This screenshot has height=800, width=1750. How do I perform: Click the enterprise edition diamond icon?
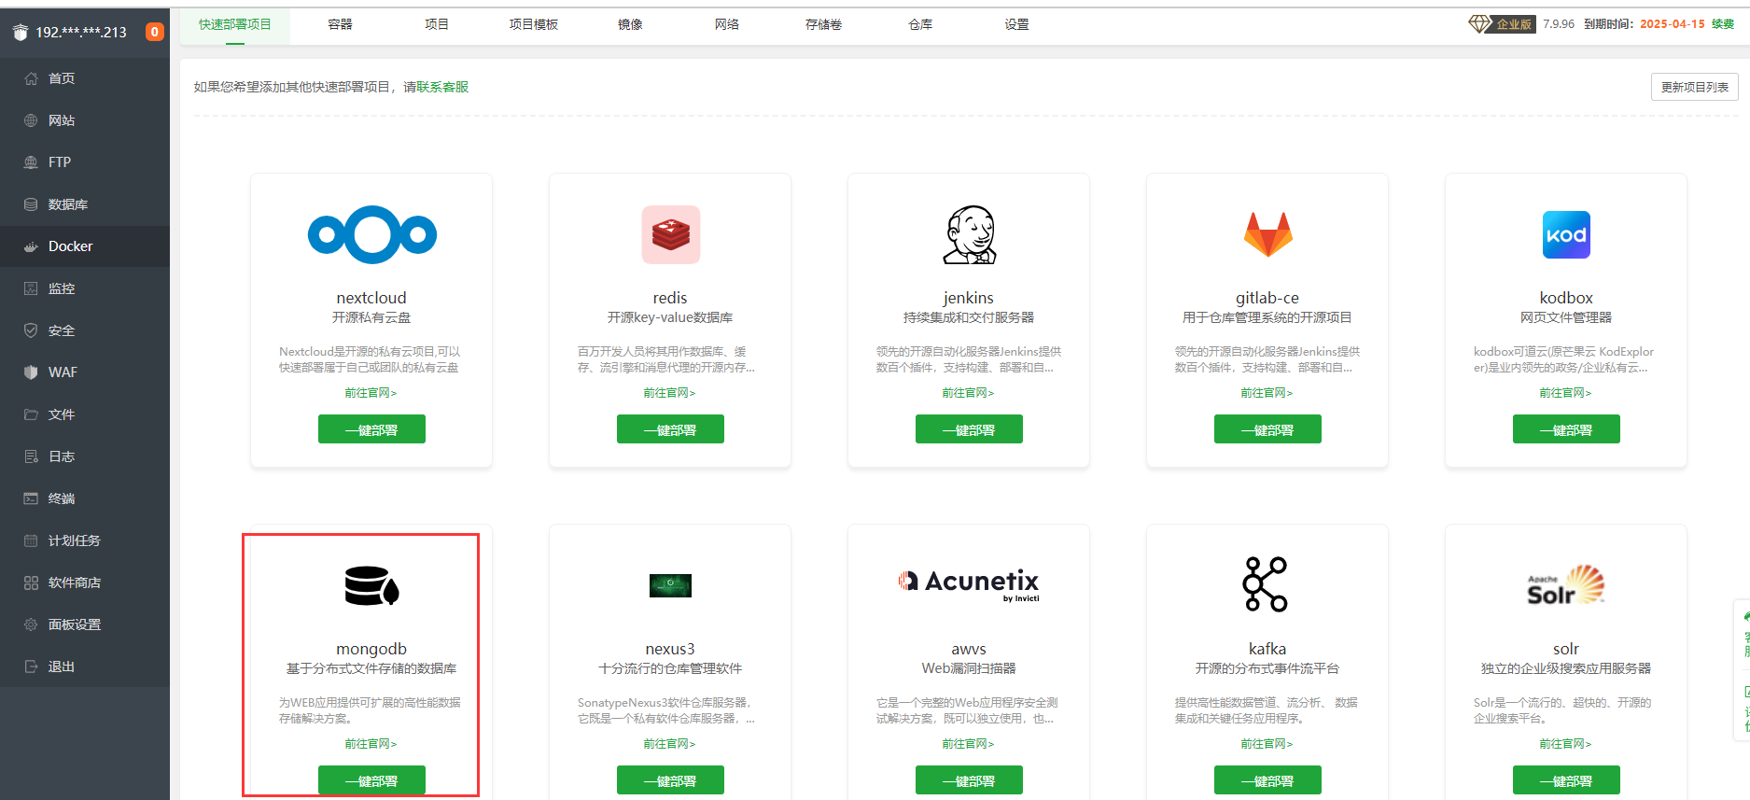click(1479, 23)
